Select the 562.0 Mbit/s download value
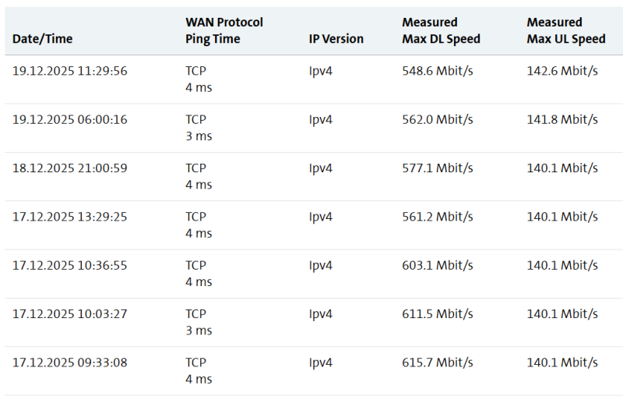The width and height of the screenshot is (623, 403). [x=438, y=119]
